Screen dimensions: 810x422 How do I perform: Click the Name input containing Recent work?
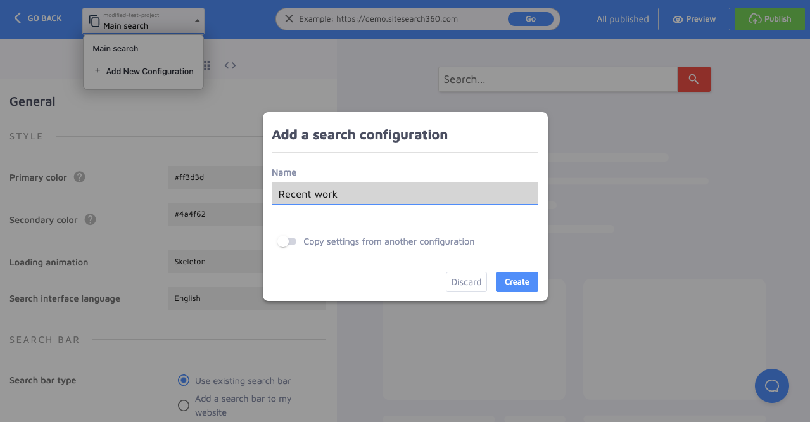[x=405, y=193]
